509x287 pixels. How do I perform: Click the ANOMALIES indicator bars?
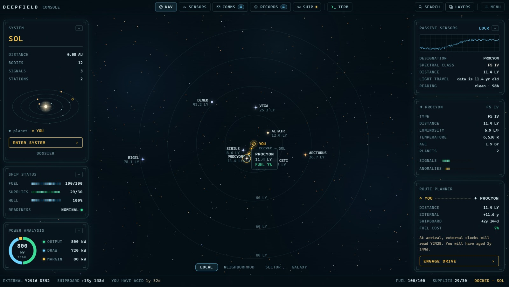coord(447,169)
